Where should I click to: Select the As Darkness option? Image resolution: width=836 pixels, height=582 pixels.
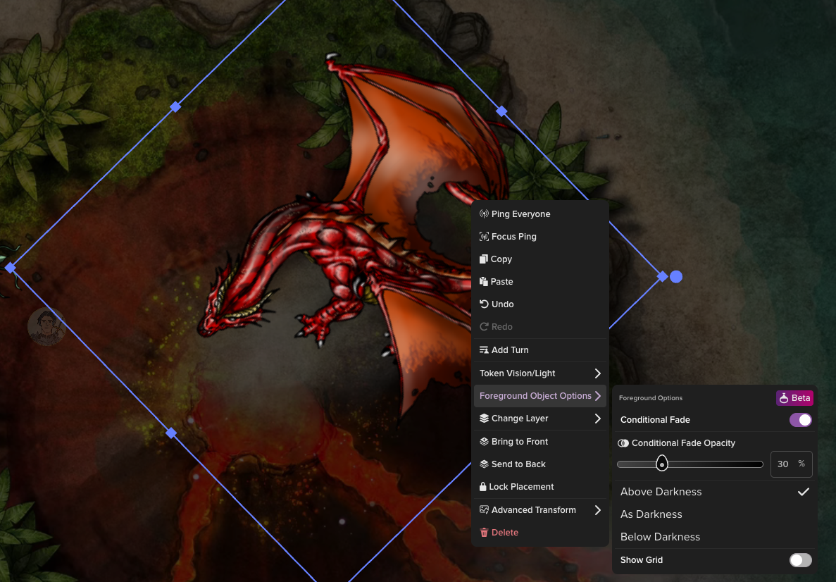click(651, 514)
